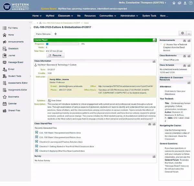Image resolution: width=194 pixels, height=186 pixels.
Task: Open the Calendar sidebar icon
Action: click(x=5, y=104)
